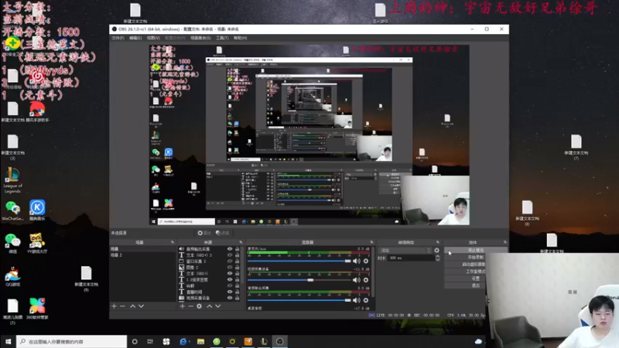Toggle lock on 音频输出采集 source
Screen dimensions: 619x348
pos(238,249)
